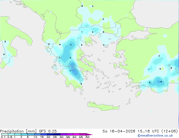Click the '35' legend scale value
179x138 pixels.
68,137
